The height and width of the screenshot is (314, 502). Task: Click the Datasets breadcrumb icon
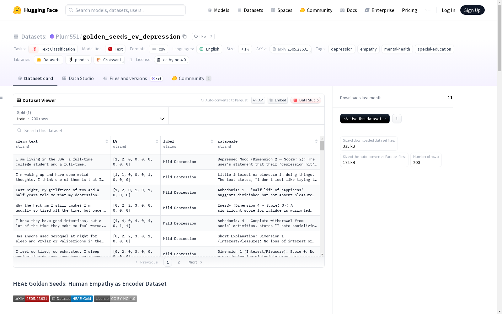click(x=16, y=36)
